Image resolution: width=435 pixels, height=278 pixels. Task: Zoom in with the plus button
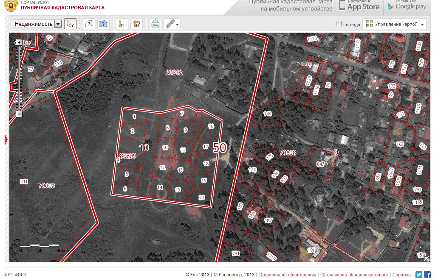(19, 42)
